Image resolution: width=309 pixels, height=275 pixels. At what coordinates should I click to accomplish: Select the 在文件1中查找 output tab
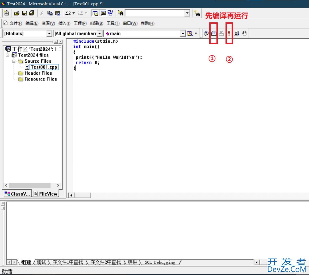pyautogui.click(x=68, y=262)
